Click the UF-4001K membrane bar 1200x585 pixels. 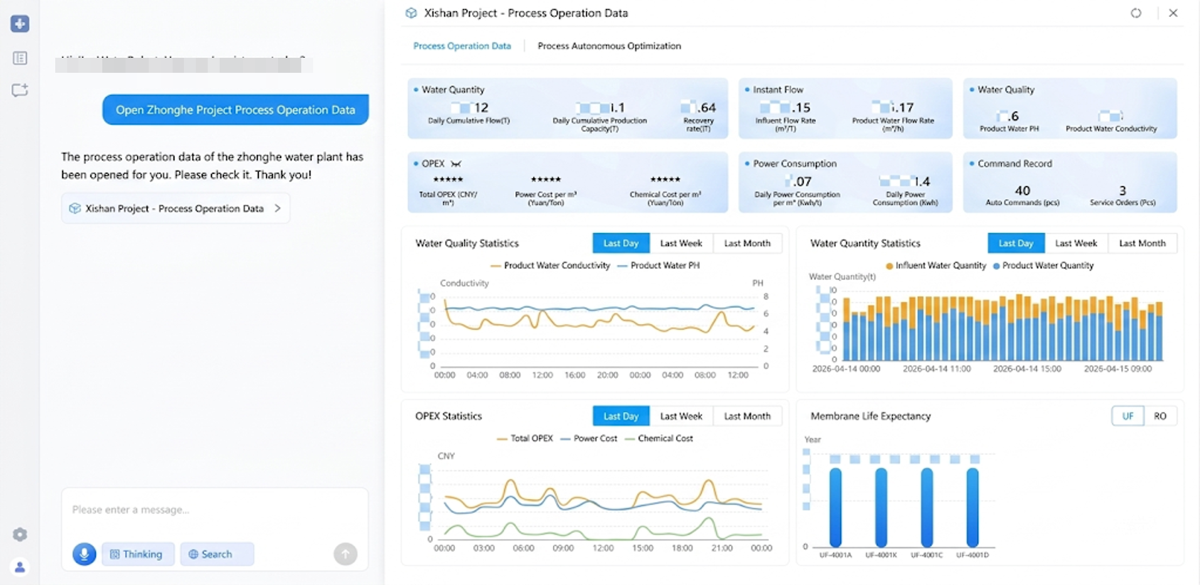pos(881,507)
